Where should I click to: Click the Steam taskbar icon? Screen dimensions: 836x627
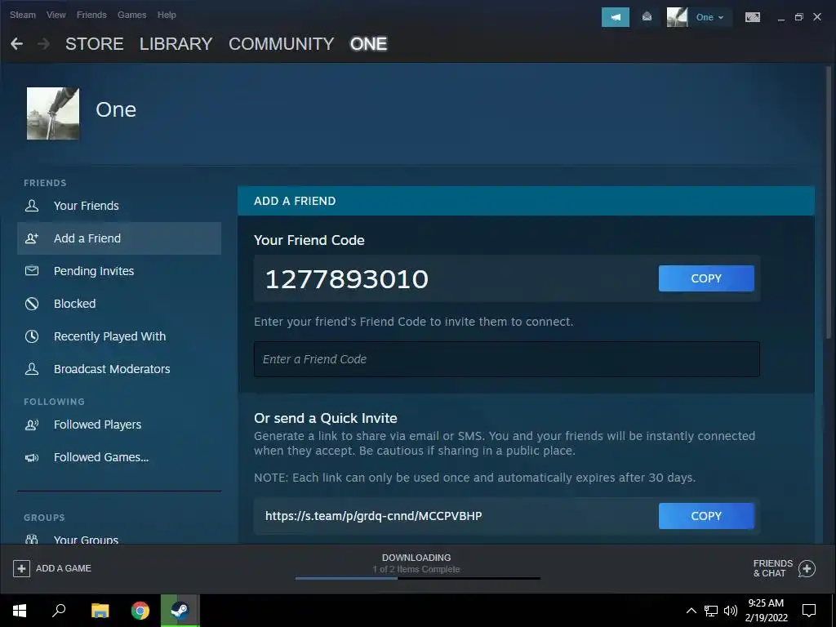point(180,611)
